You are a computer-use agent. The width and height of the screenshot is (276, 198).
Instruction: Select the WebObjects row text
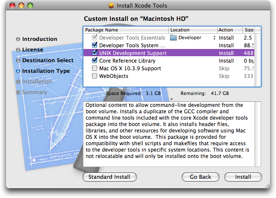(114, 76)
